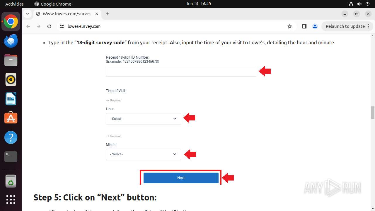This screenshot has height=211, width=375.
Task: Open the Files manager in dock
Action: tap(11, 60)
